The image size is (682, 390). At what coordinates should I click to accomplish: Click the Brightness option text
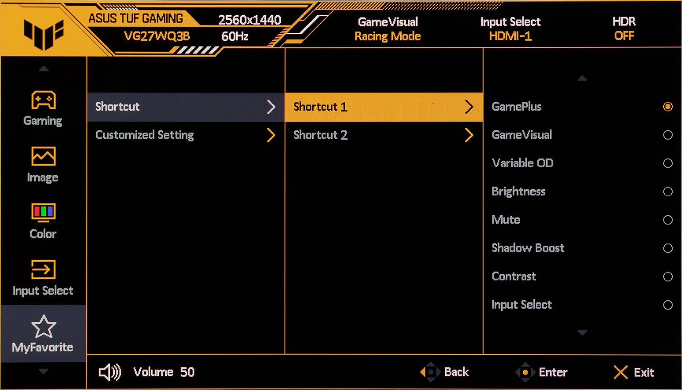pyautogui.click(x=518, y=192)
